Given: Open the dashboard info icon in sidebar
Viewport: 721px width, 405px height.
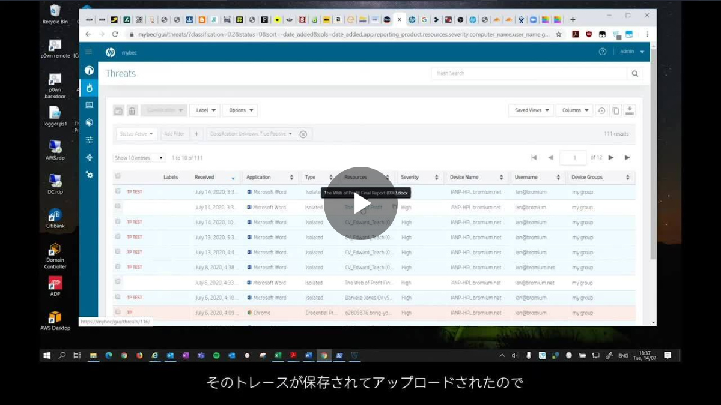Looking at the screenshot, I should pos(89,70).
